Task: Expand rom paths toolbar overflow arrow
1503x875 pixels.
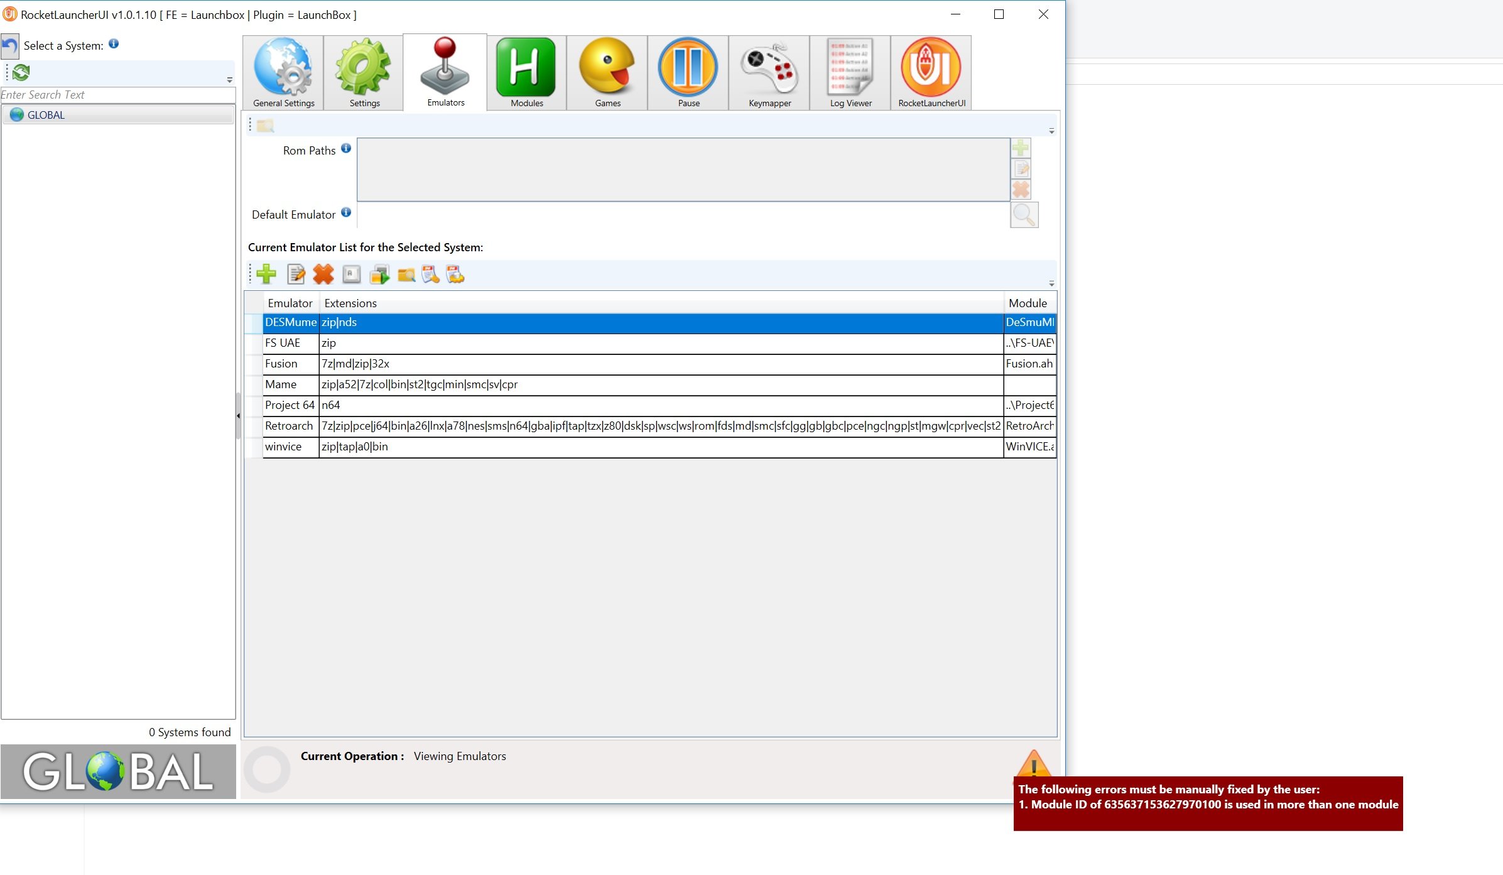Action: (x=1051, y=131)
